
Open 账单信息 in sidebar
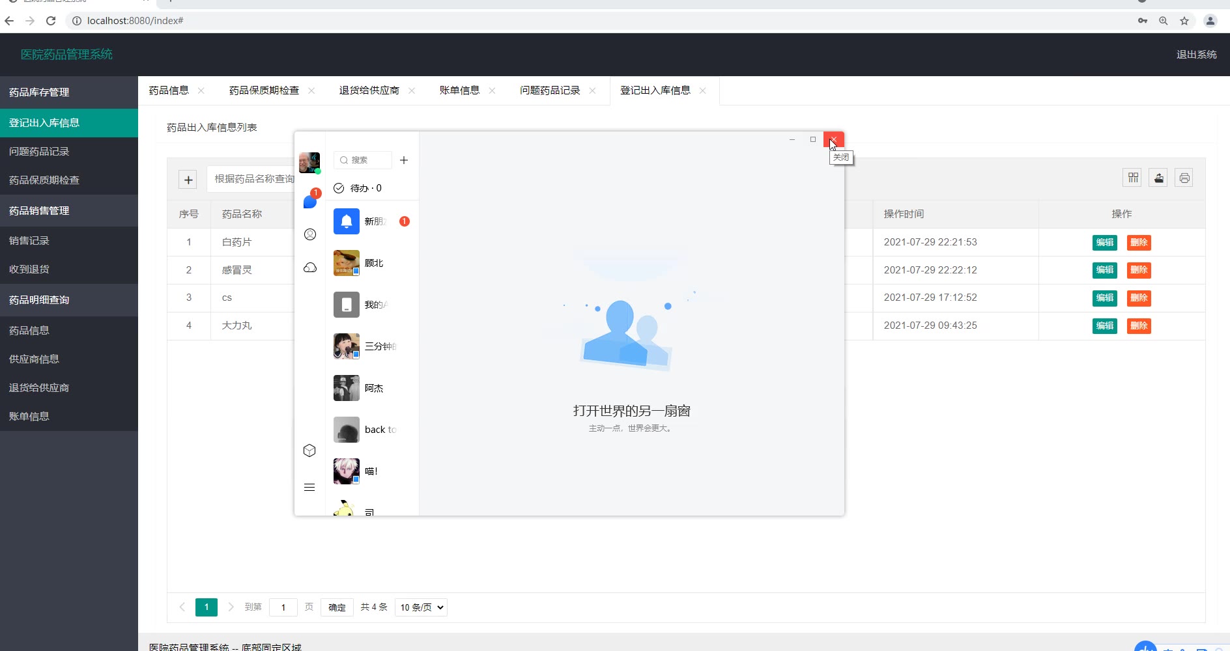click(69, 417)
